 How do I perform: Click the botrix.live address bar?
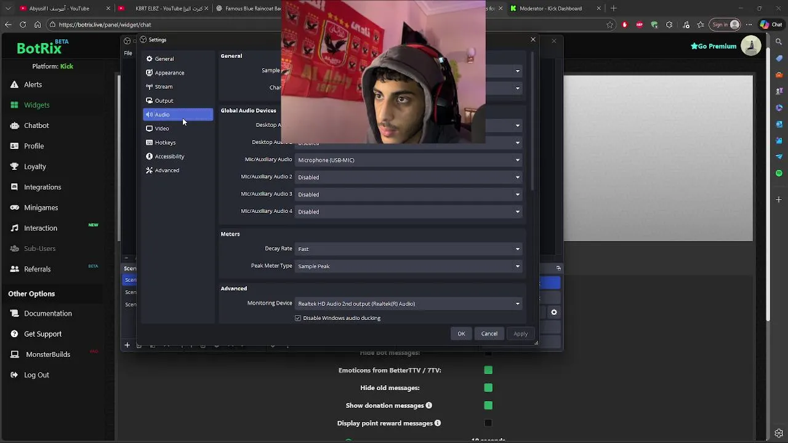326,25
